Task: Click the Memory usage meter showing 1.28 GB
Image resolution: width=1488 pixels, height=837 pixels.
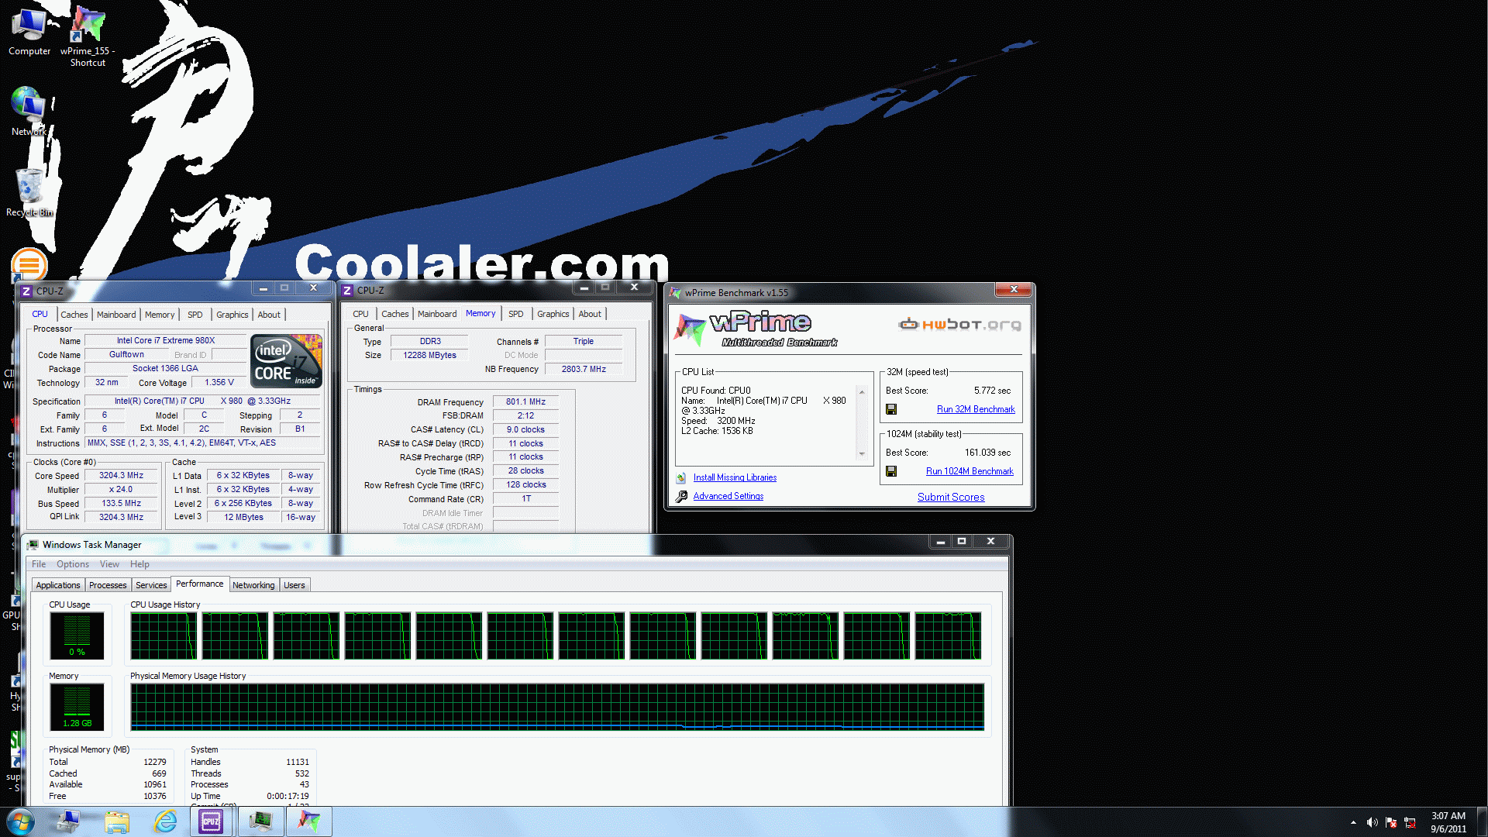Action: [77, 707]
